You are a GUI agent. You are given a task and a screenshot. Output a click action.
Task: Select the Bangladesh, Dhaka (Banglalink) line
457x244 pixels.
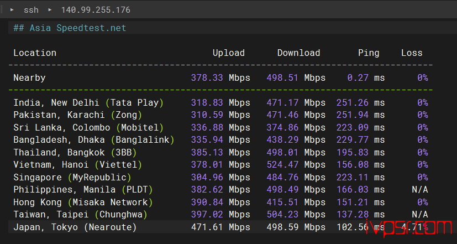pos(93,140)
